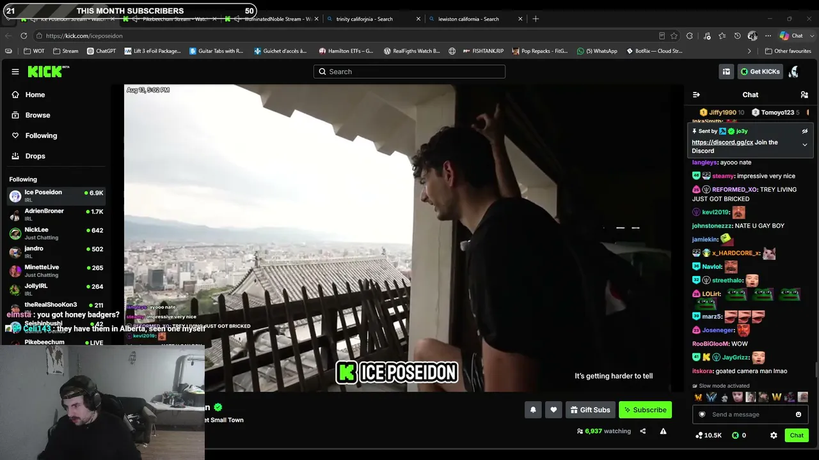This screenshot has width=819, height=460.
Task: Open the RealFigths Watch bookmark
Action: (411, 51)
